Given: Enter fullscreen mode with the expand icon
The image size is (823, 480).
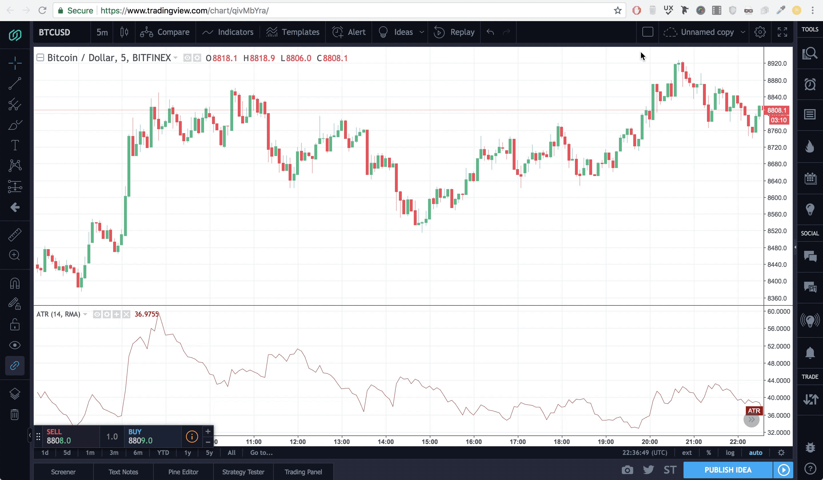Looking at the screenshot, I should [x=782, y=32].
